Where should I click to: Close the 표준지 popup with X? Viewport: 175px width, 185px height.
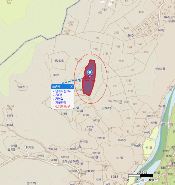point(72,87)
